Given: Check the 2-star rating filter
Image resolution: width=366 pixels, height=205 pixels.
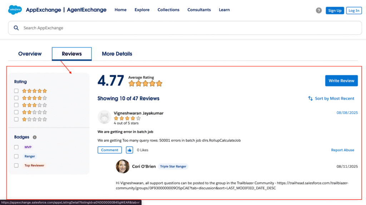Looking at the screenshot, I should click(x=16, y=112).
